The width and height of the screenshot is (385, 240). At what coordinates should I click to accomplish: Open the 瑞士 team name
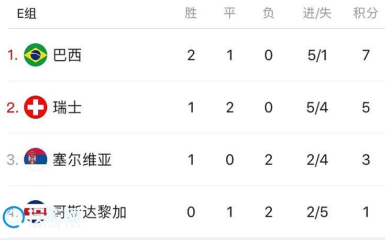coord(68,108)
